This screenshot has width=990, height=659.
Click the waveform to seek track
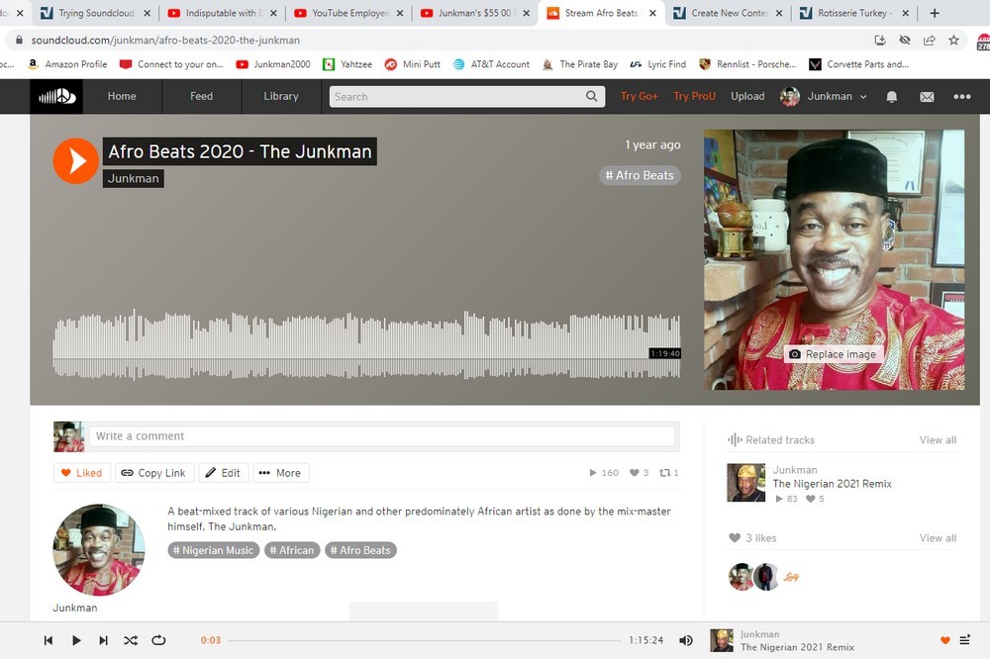tap(366, 346)
